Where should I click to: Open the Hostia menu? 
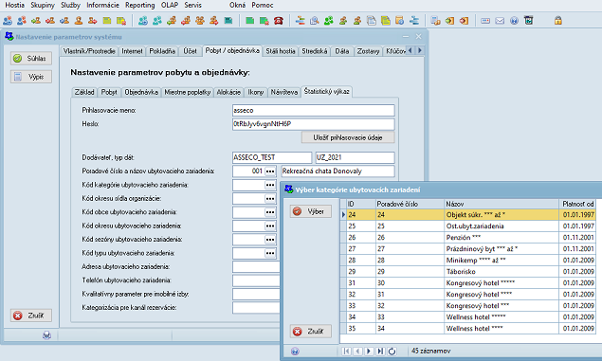coord(14,5)
